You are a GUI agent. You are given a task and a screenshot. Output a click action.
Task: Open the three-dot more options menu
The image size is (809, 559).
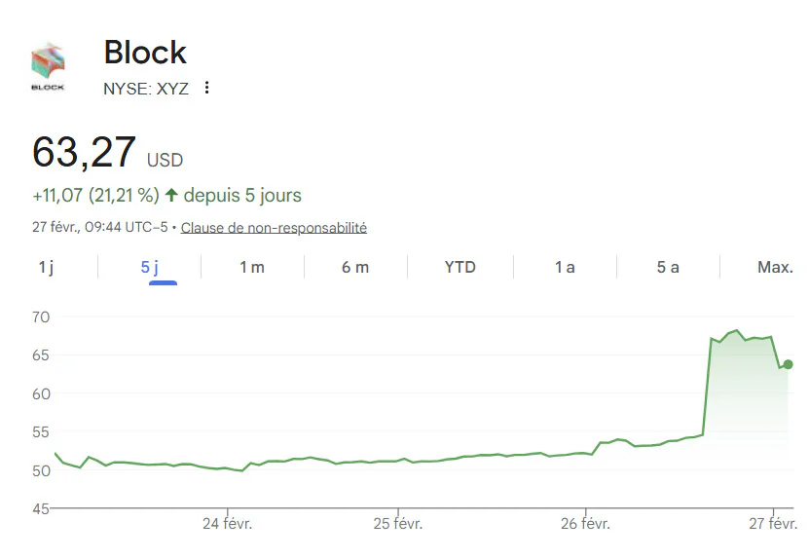click(x=206, y=88)
